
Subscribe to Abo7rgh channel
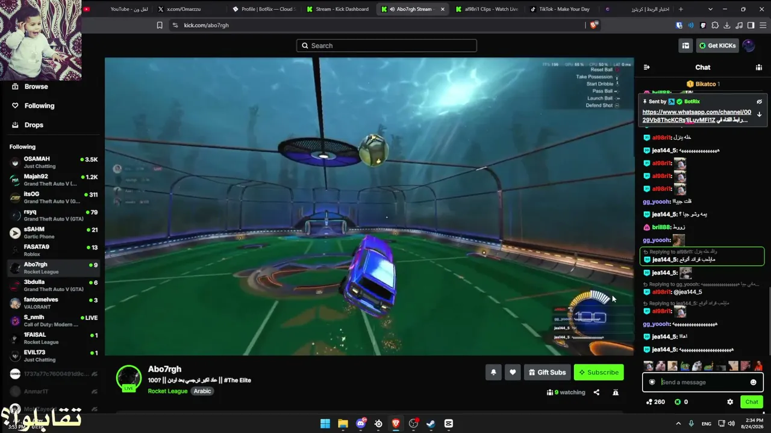[599, 372]
